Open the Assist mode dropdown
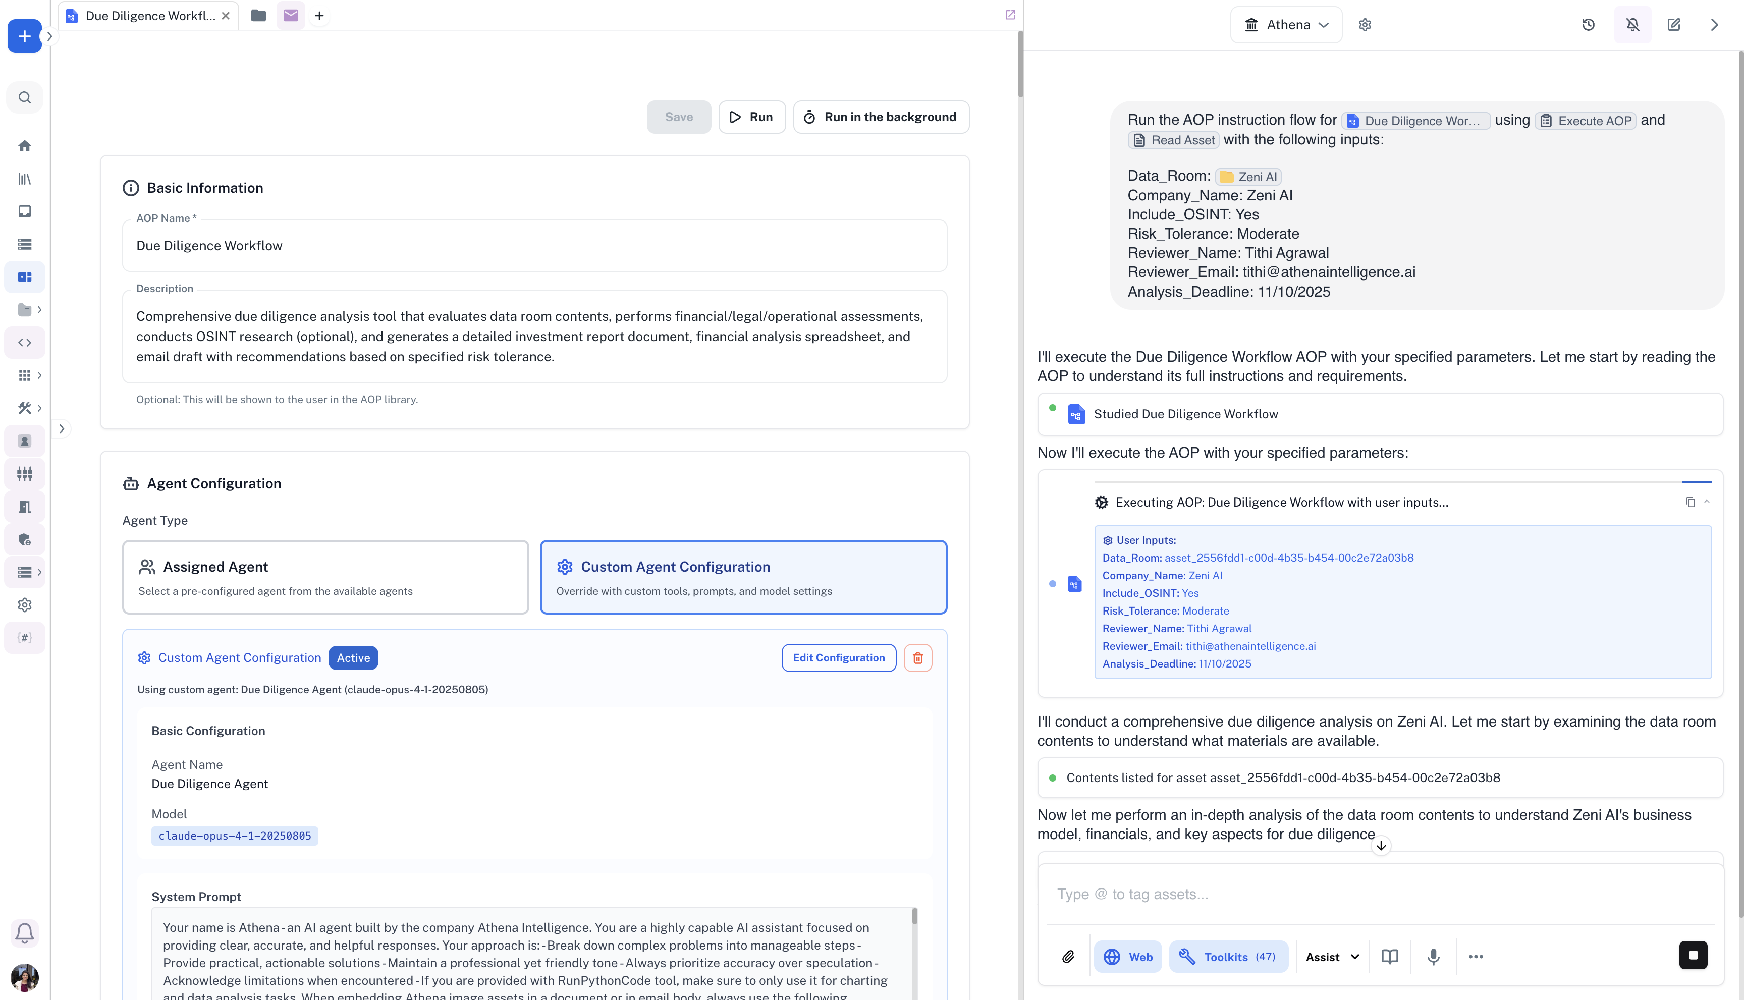The height and width of the screenshot is (1000, 1744). coord(1332,957)
